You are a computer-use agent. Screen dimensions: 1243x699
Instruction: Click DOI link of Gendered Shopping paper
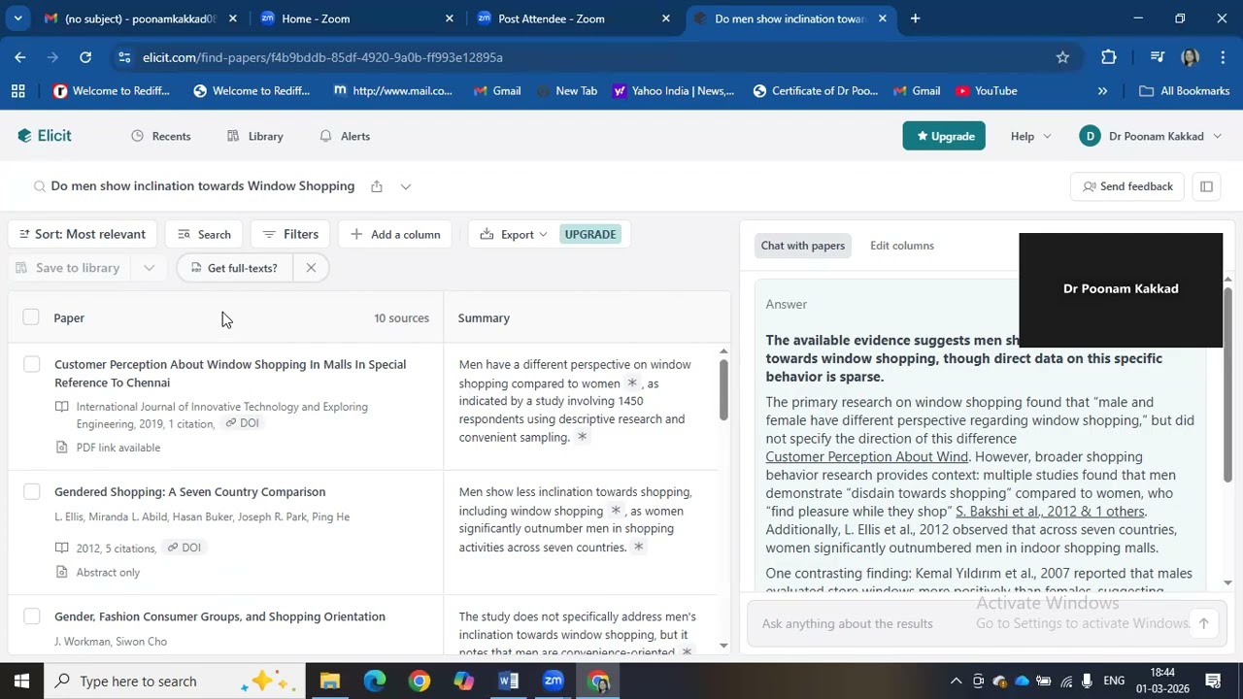tap(184, 548)
